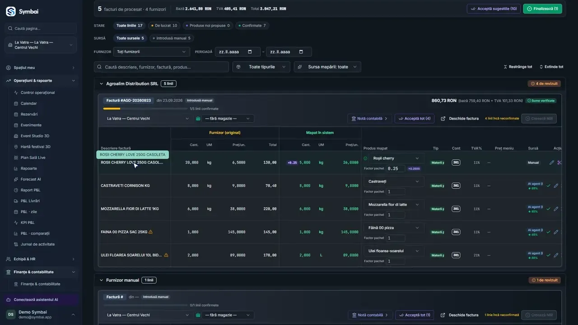This screenshot has width=578, height=325.
Task: Click the edit pencil for Mozzarella fior di latte
Action: pyautogui.click(x=556, y=209)
